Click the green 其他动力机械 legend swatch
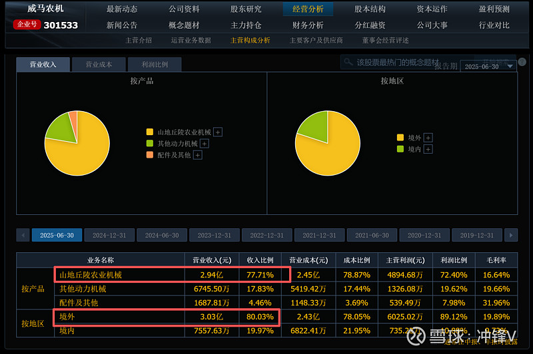Viewport: 533px width, 354px height. pyautogui.click(x=149, y=143)
